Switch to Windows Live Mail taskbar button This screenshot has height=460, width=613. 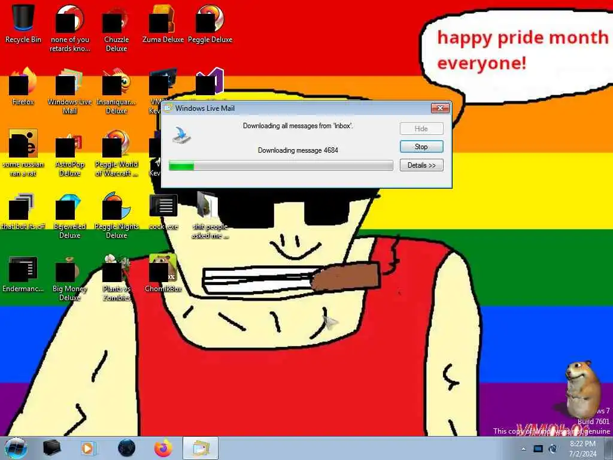pos(201,448)
